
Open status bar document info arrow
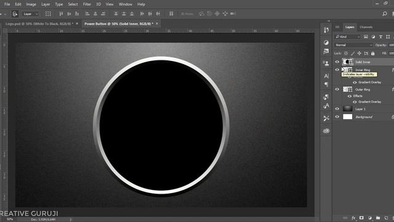click(x=71, y=220)
